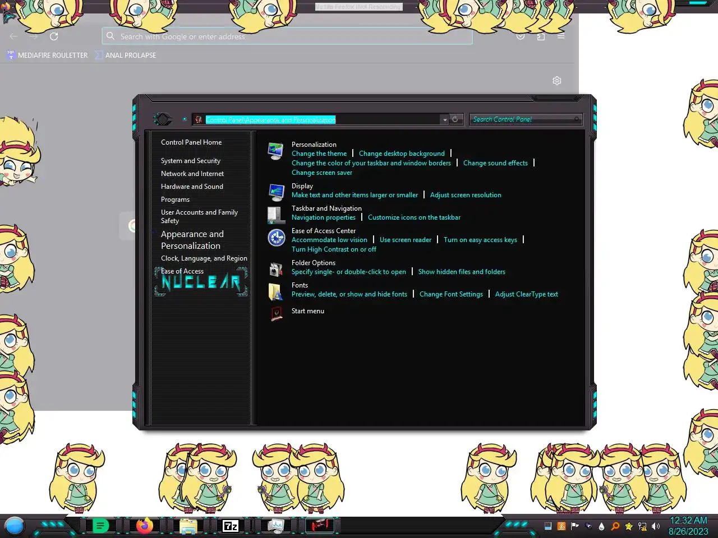
Task: Expand the Control Panel address dropdown arrow
Action: (444, 119)
